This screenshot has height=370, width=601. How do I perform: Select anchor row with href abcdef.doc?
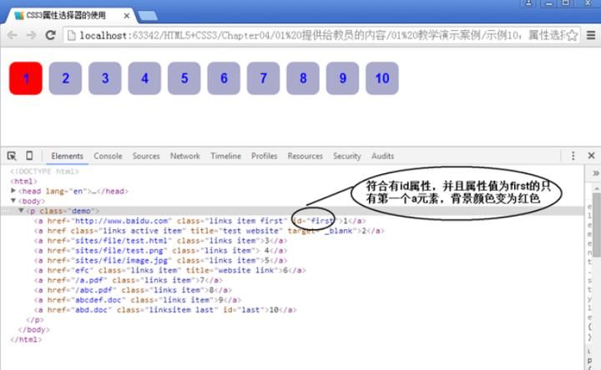point(138,300)
